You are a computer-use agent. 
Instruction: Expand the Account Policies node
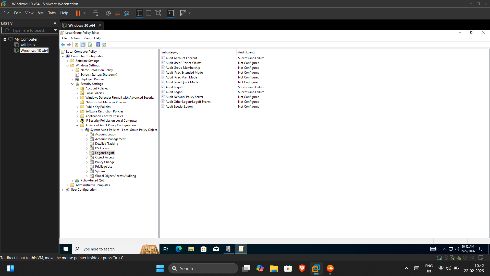coord(77,88)
